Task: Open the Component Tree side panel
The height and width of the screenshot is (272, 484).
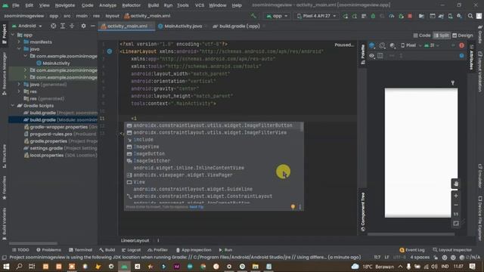Action: [363, 212]
